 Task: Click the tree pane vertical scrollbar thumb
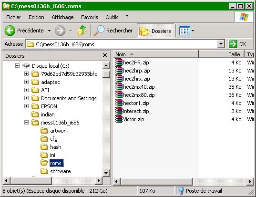[106, 74]
